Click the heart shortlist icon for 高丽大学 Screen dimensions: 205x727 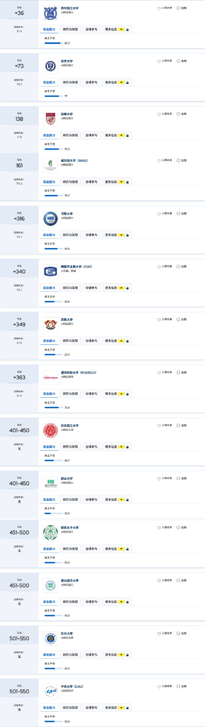coord(159,114)
